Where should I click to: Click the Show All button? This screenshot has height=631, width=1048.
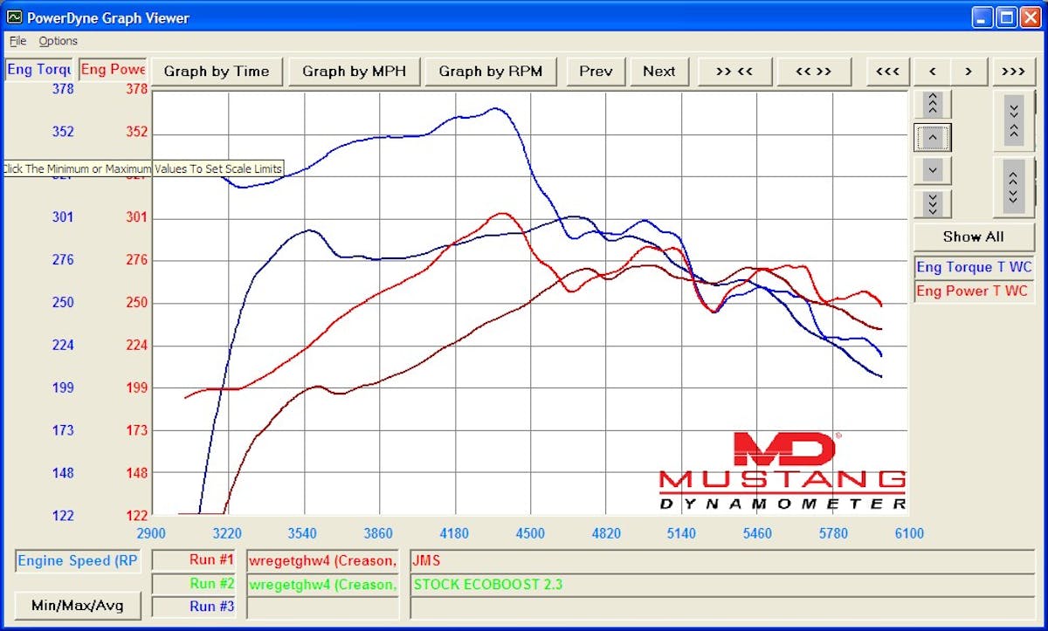point(973,237)
